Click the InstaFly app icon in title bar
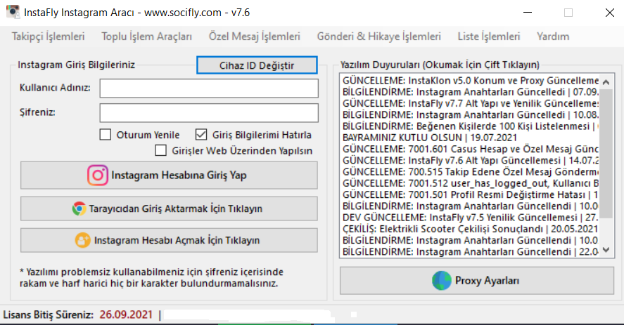The width and height of the screenshot is (624, 325). point(13,12)
